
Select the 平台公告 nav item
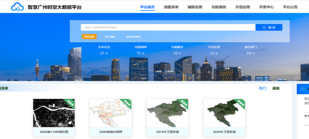290,7
